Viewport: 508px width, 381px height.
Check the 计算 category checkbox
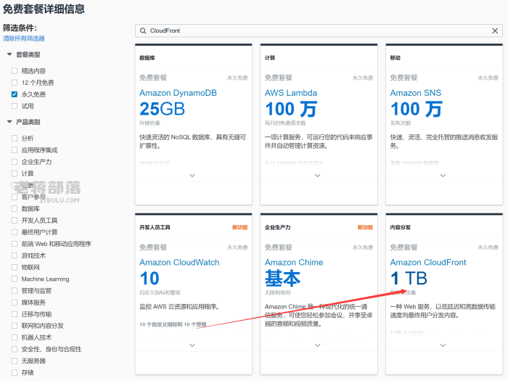(x=15, y=173)
